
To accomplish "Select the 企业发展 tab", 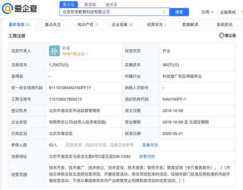I will [x=122, y=25].
